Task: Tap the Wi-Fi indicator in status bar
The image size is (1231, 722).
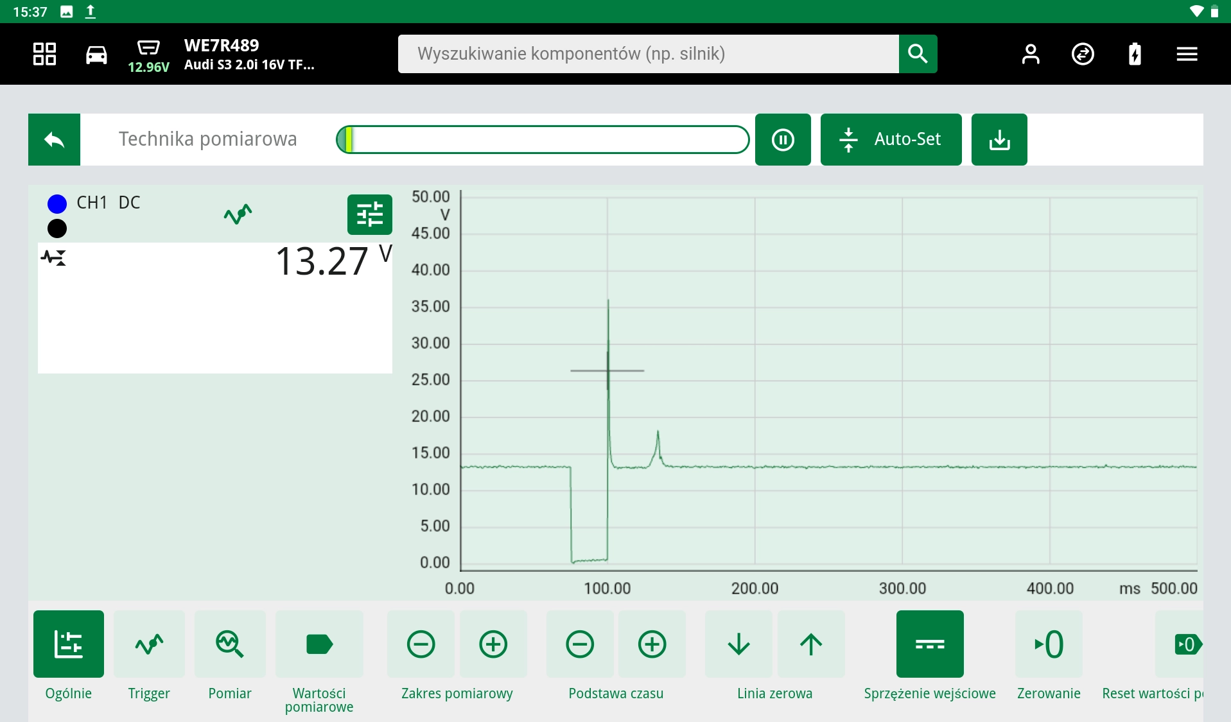Action: (x=1196, y=11)
